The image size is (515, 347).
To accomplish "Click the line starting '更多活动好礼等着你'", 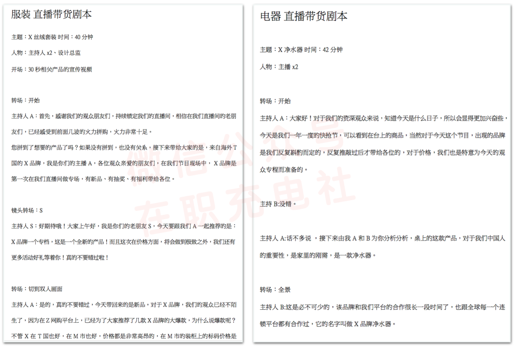I will [60, 258].
